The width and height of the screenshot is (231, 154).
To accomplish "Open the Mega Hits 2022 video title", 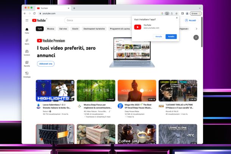I will pos(139,106).
